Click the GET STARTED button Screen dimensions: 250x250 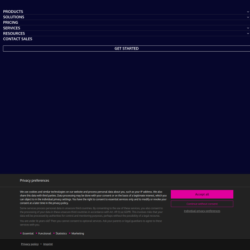coord(126,48)
